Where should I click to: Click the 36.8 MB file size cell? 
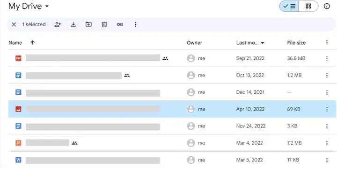(x=296, y=58)
